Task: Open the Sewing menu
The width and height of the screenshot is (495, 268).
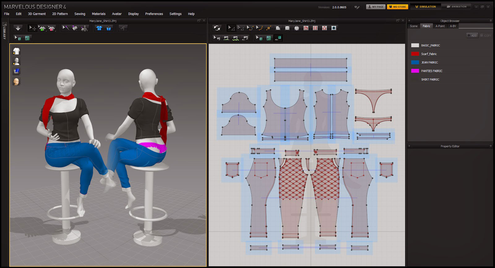Action: 80,14
